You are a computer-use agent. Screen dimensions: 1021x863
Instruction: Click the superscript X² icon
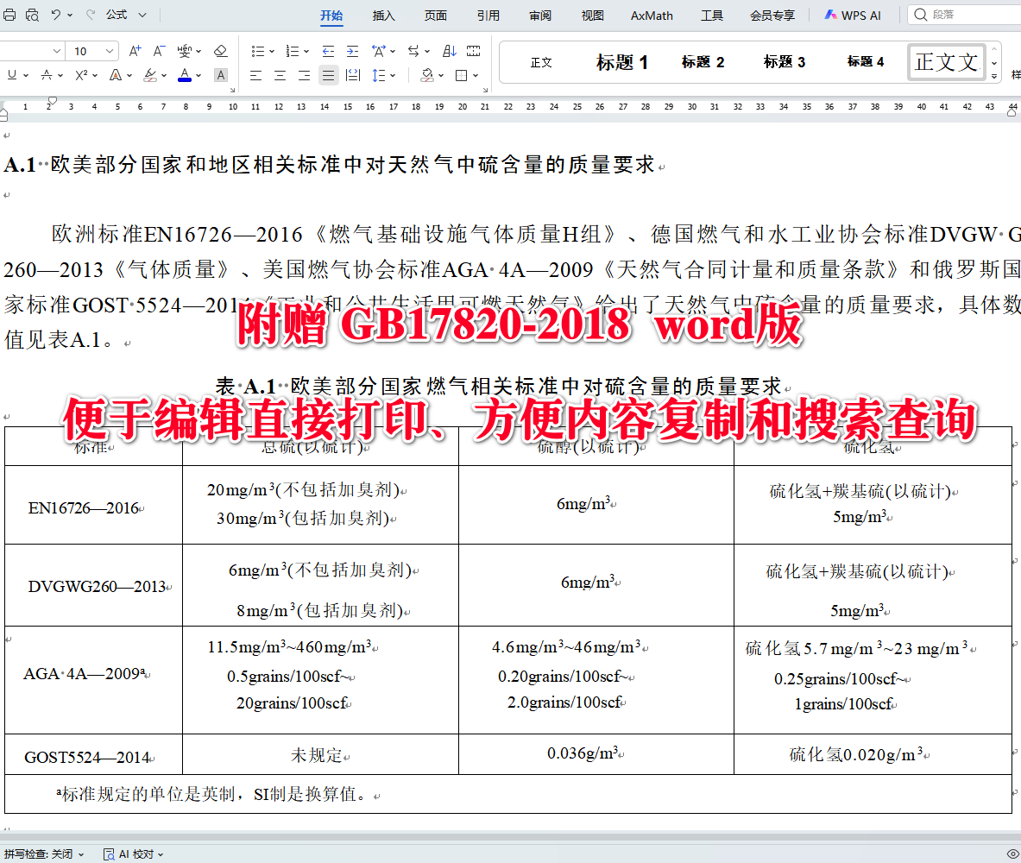tap(81, 74)
